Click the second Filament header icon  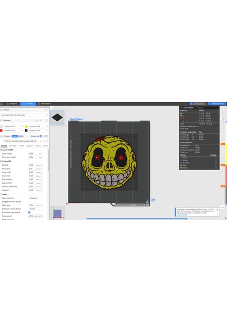tap(41, 120)
